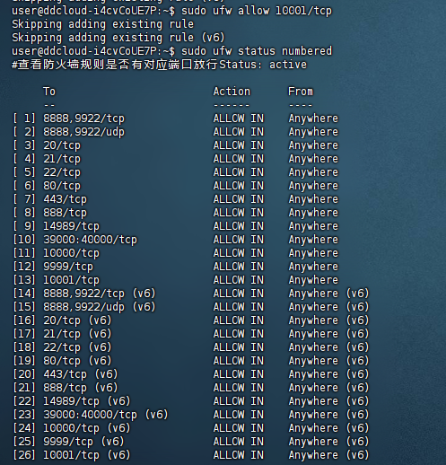Click 'ALLOW IN' in the rule 26 row
Viewport: 446px width, 465px height.
tap(239, 455)
